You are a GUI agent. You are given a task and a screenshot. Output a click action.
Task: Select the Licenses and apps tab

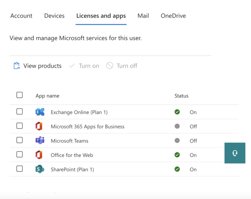point(101,16)
